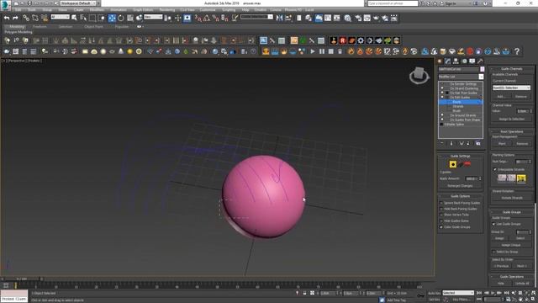Switch to the Freeform ribbon tab
The image size is (538, 303).
pyautogui.click(x=40, y=26)
